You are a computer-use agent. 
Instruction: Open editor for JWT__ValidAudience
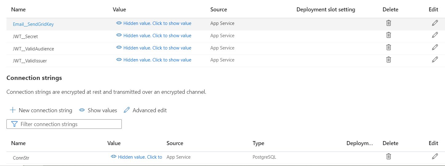point(435,47)
